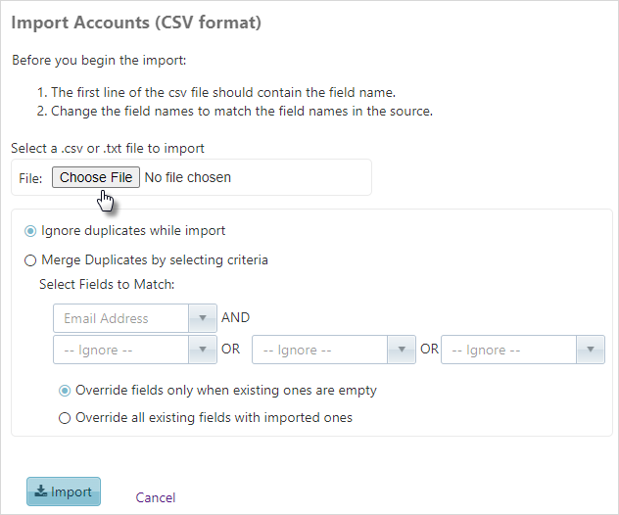619x515 pixels.
Task: Click the Import button
Action: pos(64,492)
